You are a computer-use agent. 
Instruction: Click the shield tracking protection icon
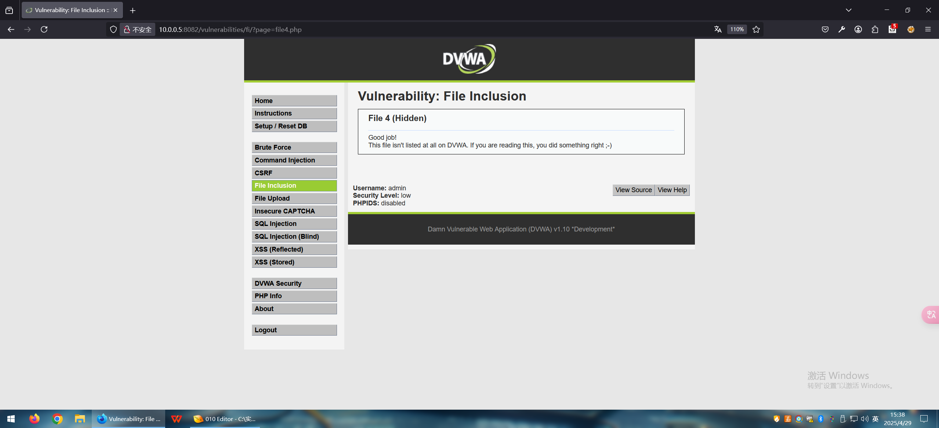[113, 29]
